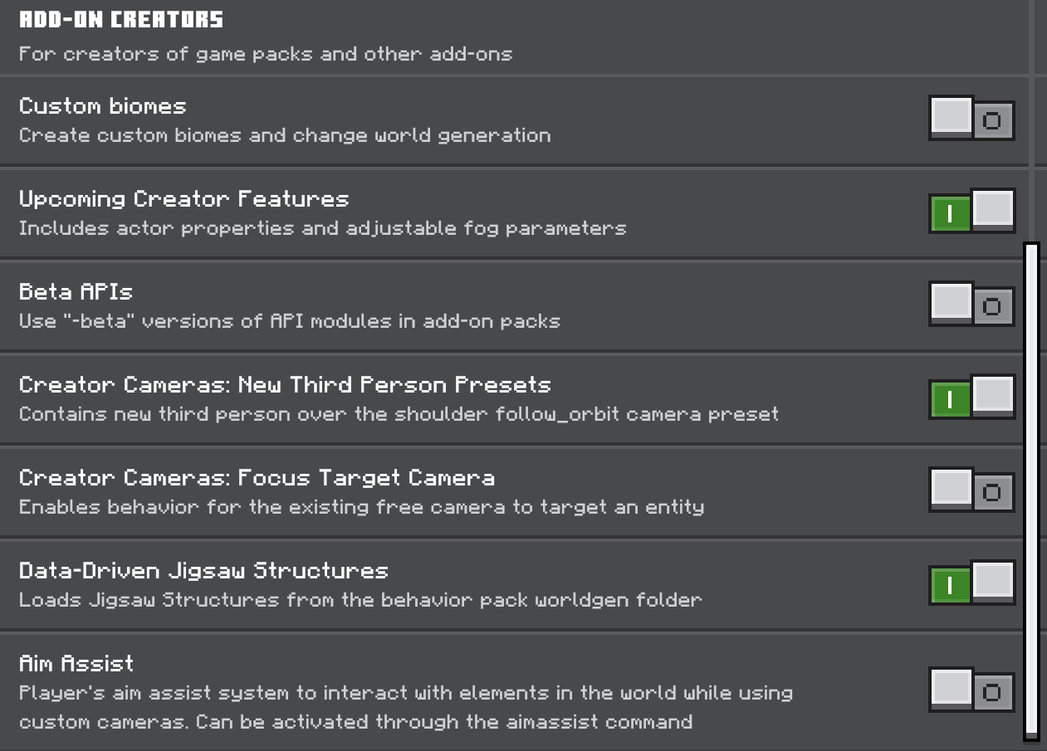Click the actor properties and fog parameters description
1047x751 pixels.
coord(322,228)
